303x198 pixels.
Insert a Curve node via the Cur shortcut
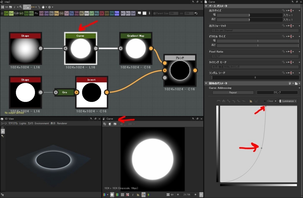pos(6,13)
